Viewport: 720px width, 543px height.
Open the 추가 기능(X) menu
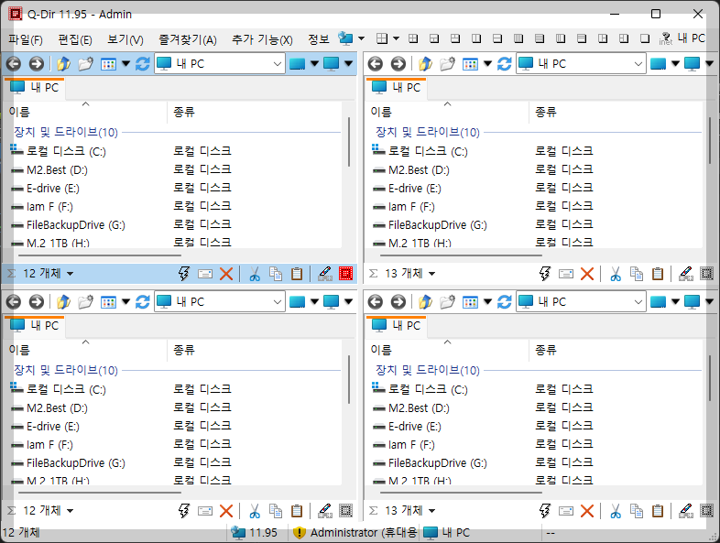(x=262, y=40)
